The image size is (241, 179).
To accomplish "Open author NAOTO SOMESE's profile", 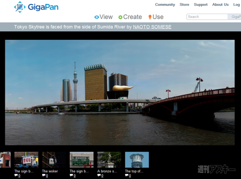I will [x=152, y=27].
